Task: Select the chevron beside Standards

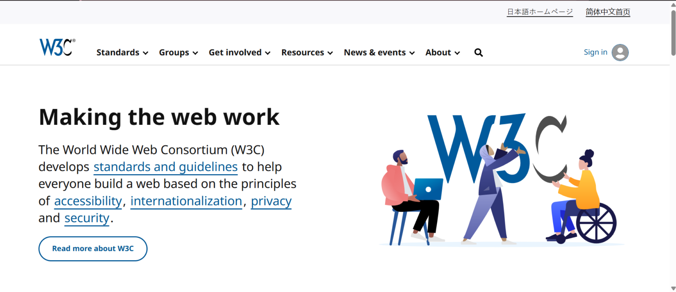Action: click(146, 53)
